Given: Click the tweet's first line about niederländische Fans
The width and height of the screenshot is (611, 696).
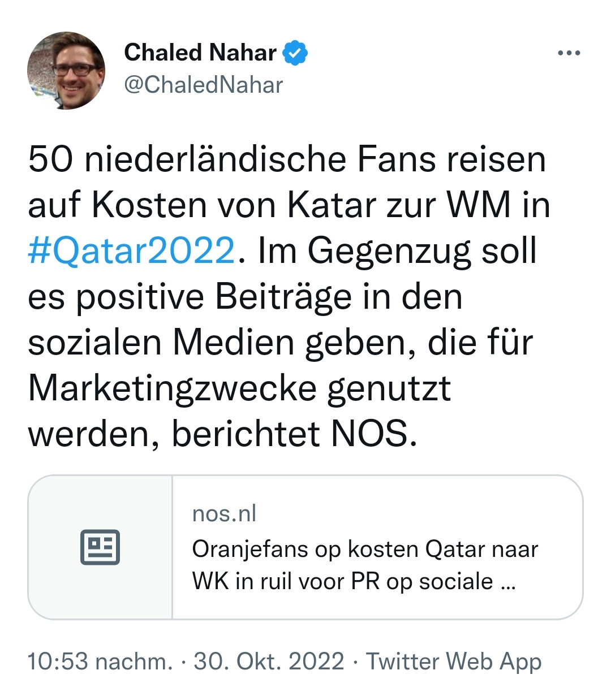Looking at the screenshot, I should 287,159.
